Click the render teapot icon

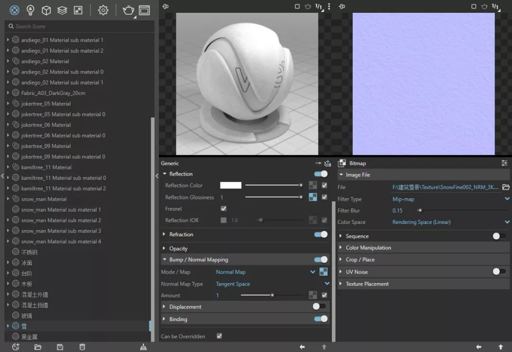(128, 10)
